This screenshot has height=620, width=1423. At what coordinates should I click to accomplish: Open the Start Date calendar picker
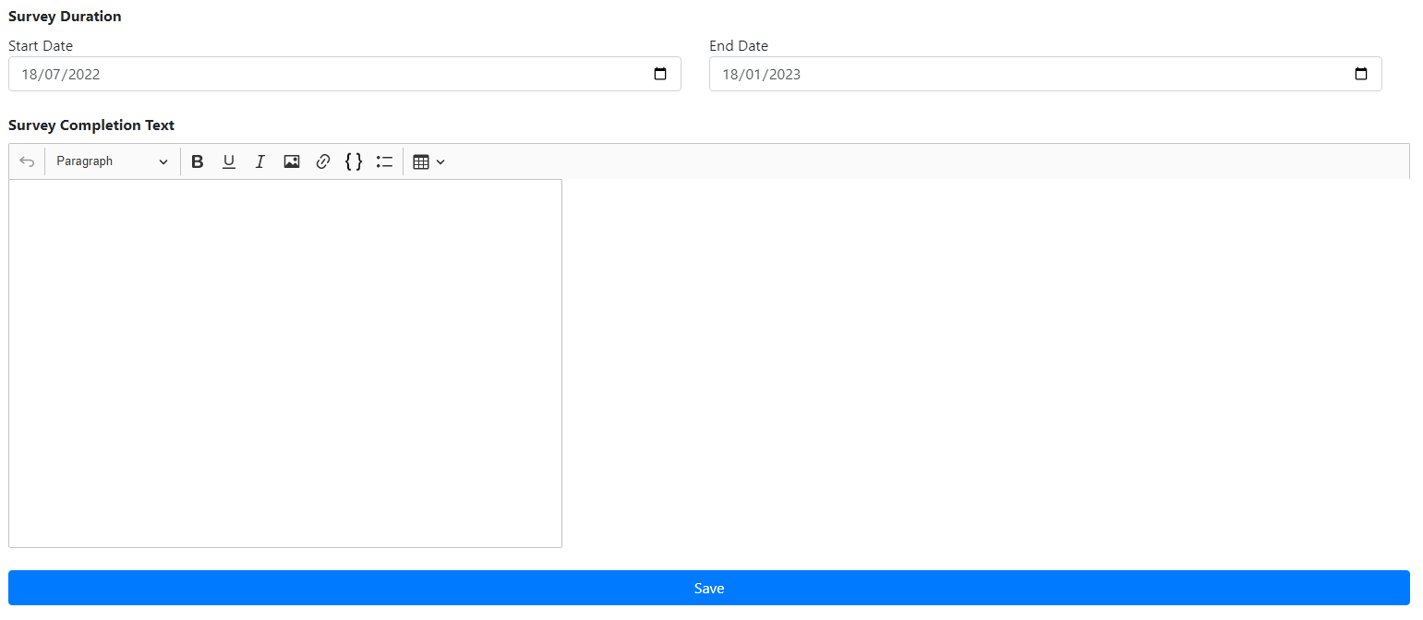click(660, 74)
